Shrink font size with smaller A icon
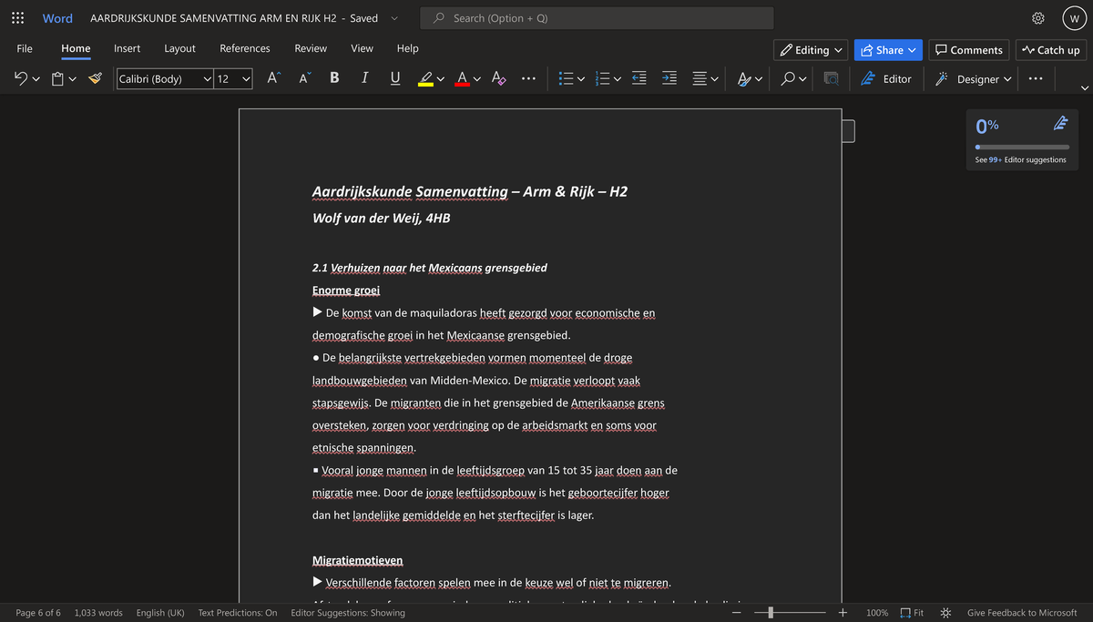1093x622 pixels. tap(305, 78)
